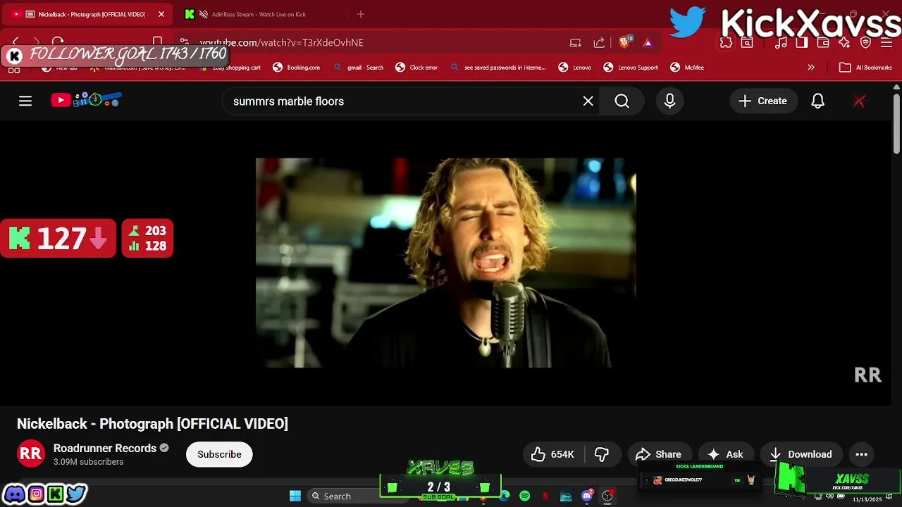Click the 3.09M subscribers text
The height and width of the screenshot is (507, 902).
(88, 462)
